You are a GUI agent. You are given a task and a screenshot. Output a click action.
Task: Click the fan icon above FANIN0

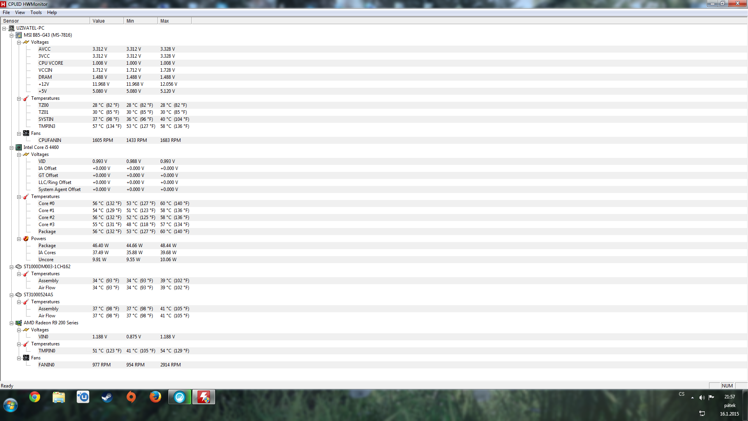[26, 358]
